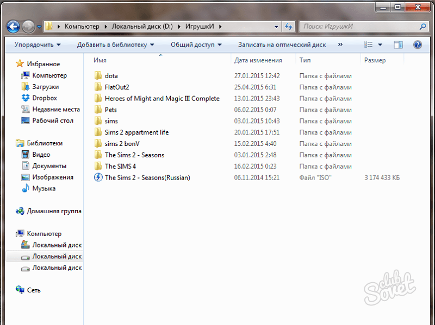Open the Общий доступ dropdown menu
The image size is (435, 325).
coord(196,44)
